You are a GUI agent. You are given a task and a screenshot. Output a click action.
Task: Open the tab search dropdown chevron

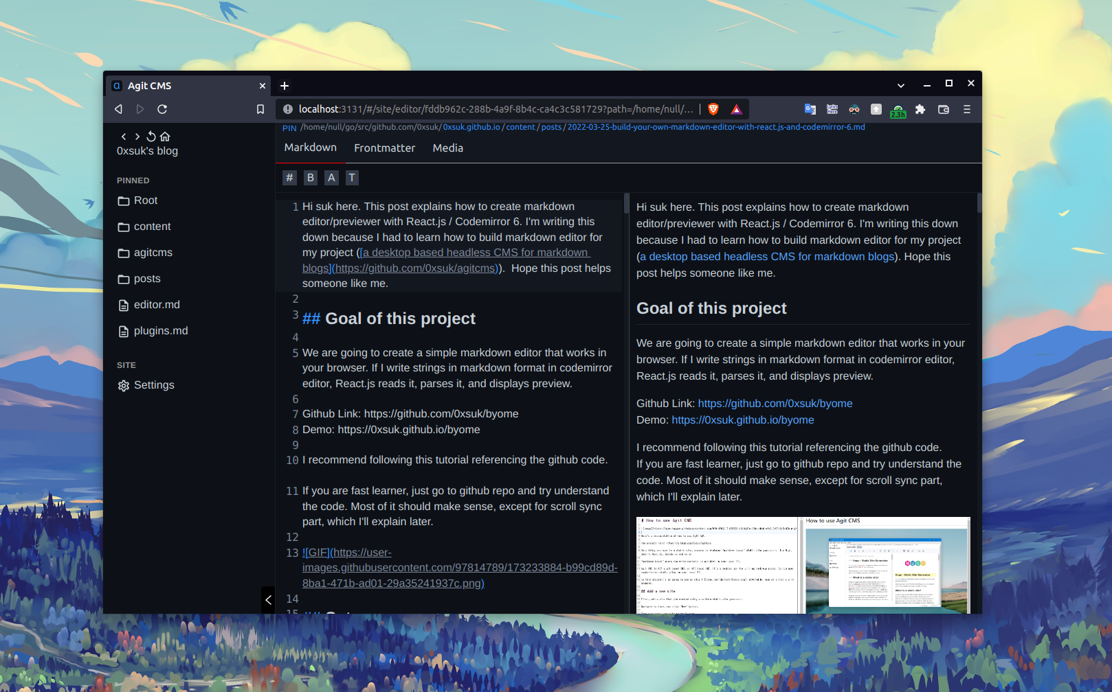(900, 85)
